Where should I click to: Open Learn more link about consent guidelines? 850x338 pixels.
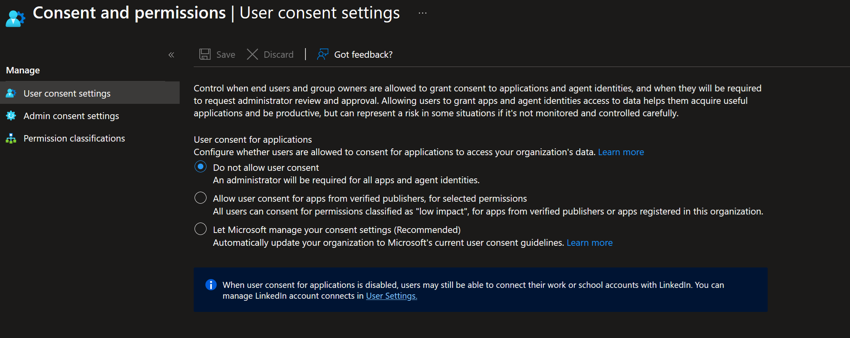click(x=590, y=243)
